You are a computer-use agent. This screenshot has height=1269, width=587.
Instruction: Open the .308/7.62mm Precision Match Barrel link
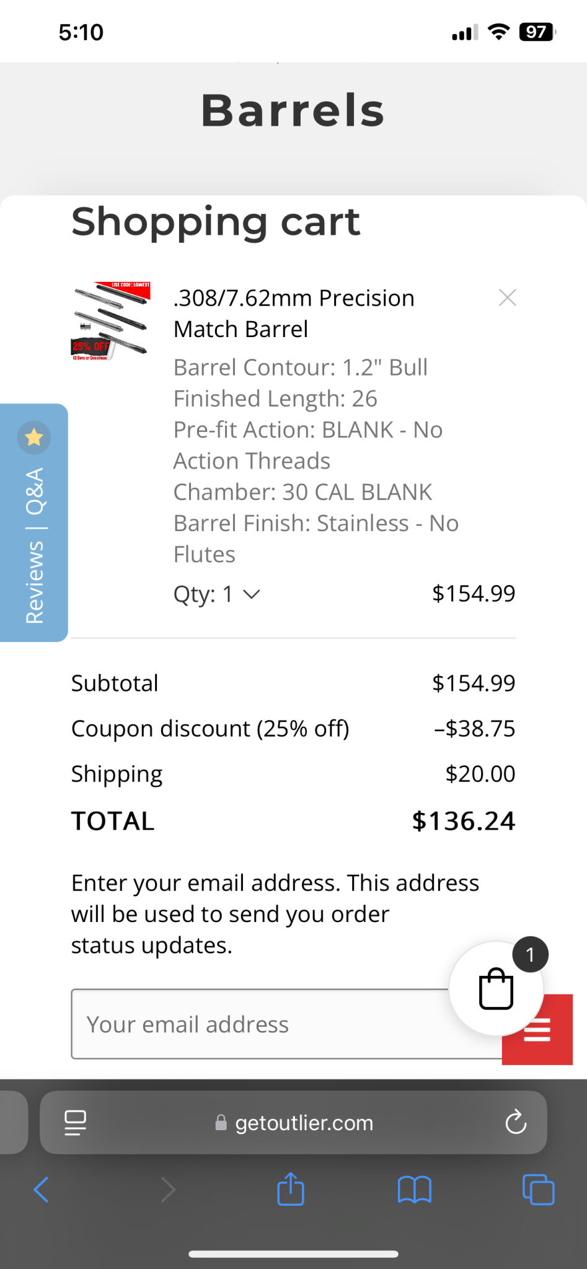point(294,314)
